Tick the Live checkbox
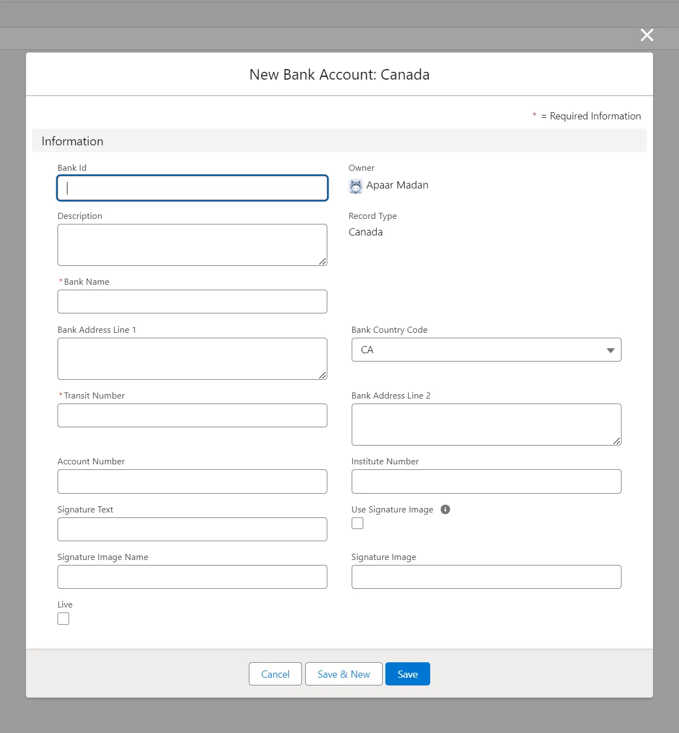This screenshot has width=679, height=733. click(64, 619)
